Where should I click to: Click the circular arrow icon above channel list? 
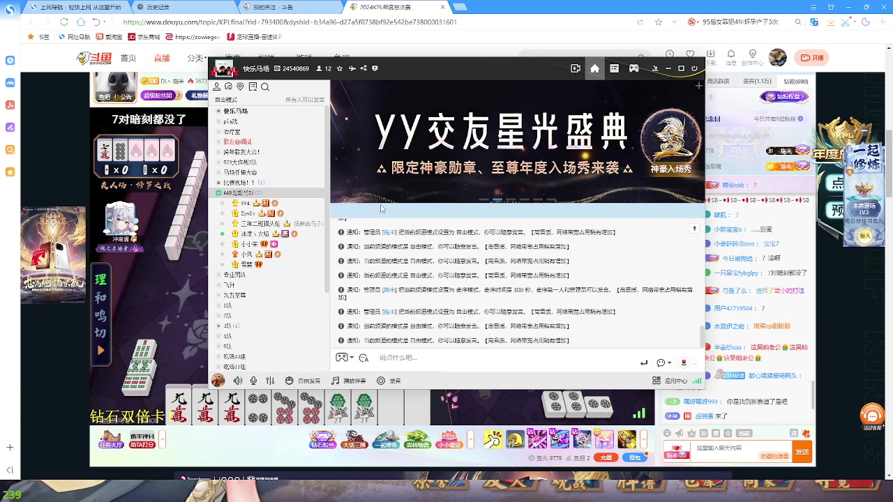click(228, 86)
